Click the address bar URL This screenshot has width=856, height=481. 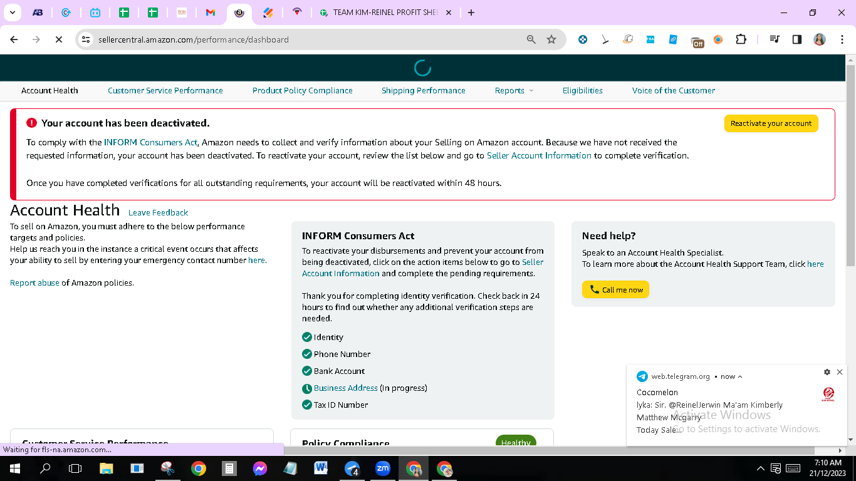point(194,39)
